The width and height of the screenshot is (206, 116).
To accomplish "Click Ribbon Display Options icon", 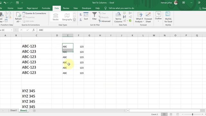I will [x=183, y=3].
